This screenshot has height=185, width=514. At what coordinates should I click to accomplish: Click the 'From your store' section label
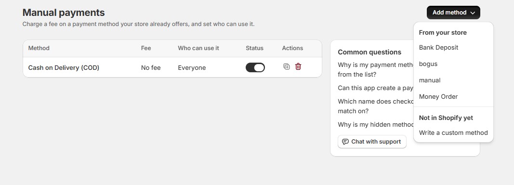coord(443,32)
